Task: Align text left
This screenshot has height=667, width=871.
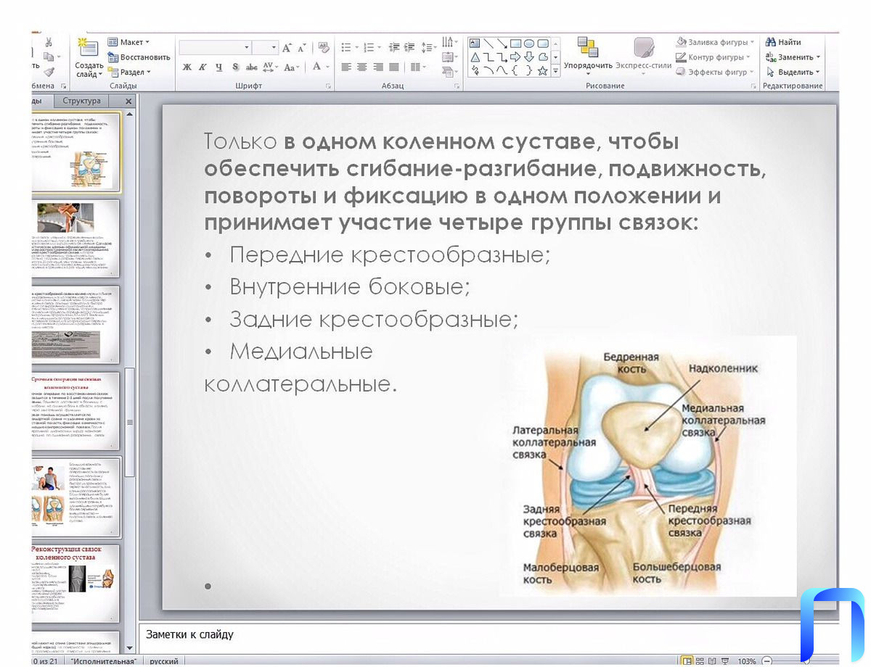Action: coord(346,67)
